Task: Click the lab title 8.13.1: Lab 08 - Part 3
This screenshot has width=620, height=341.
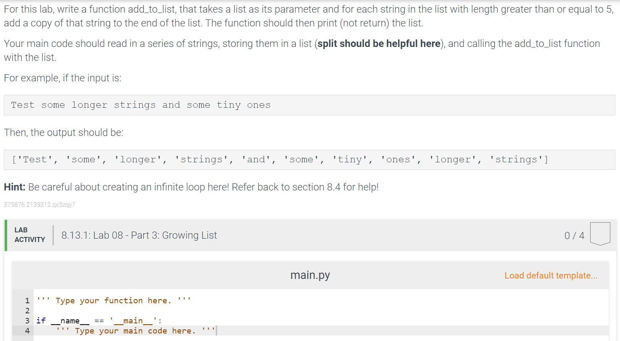Action: [x=139, y=235]
